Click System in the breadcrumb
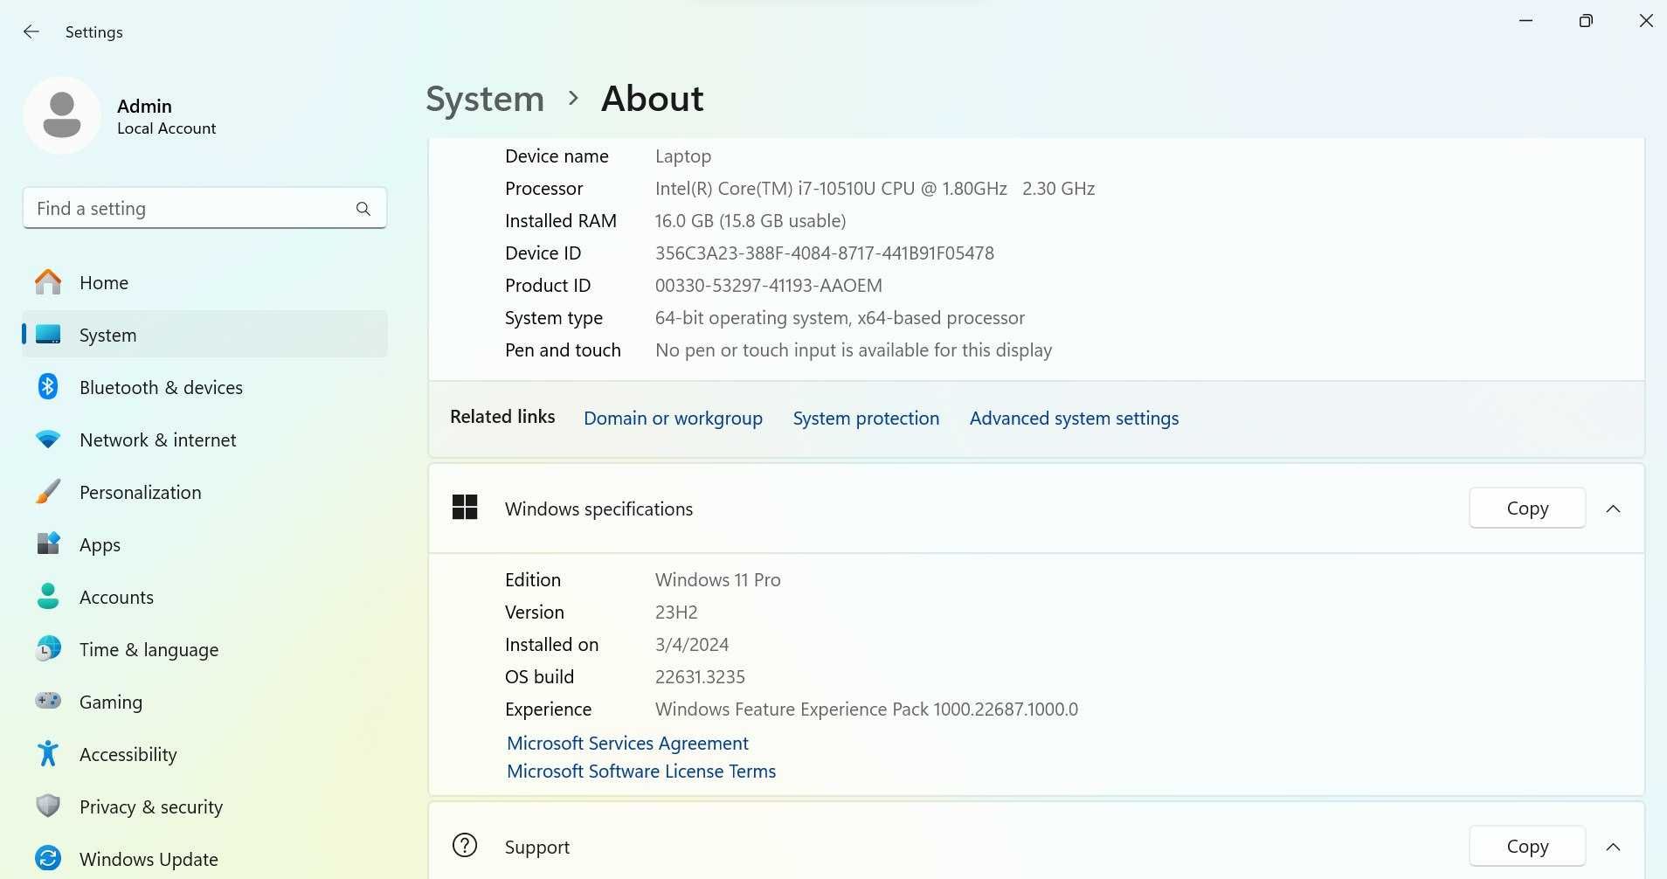This screenshot has height=879, width=1667. (485, 99)
